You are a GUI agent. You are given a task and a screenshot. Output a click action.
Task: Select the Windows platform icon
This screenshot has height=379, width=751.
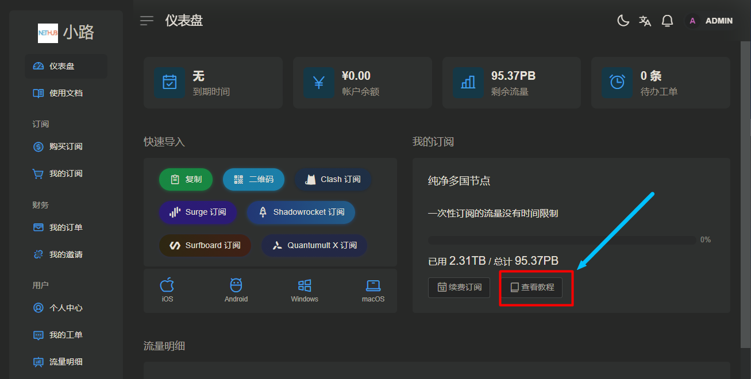tap(305, 290)
